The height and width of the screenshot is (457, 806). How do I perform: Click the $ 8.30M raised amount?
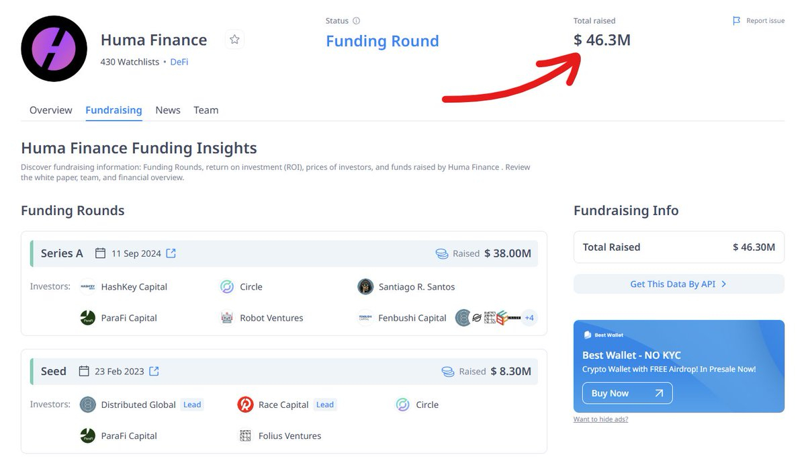coord(511,371)
